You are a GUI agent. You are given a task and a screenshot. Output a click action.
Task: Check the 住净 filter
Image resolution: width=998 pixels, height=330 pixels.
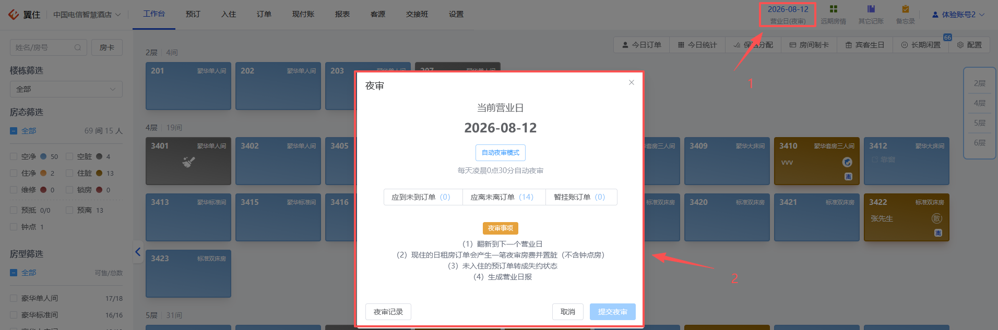[14, 173]
